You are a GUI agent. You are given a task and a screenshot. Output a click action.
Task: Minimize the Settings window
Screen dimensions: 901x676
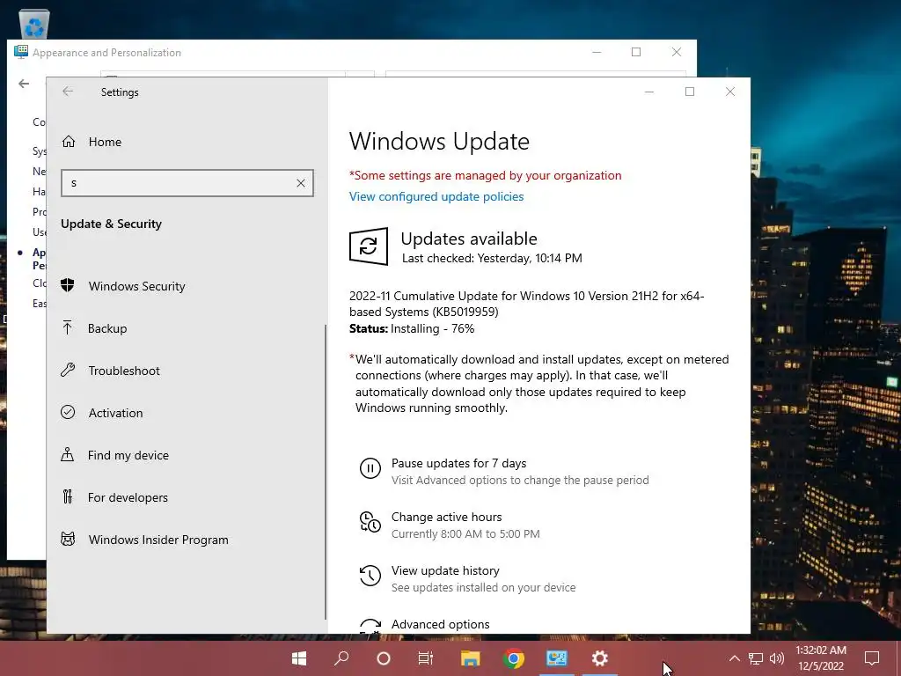pyautogui.click(x=649, y=92)
